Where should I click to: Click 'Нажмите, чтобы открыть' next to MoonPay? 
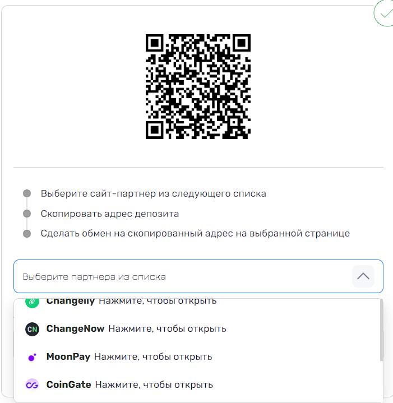click(x=153, y=356)
